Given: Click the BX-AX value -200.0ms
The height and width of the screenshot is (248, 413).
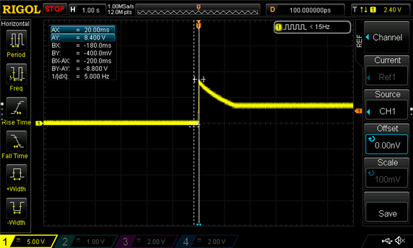Looking at the screenshot, I should coord(97,61).
